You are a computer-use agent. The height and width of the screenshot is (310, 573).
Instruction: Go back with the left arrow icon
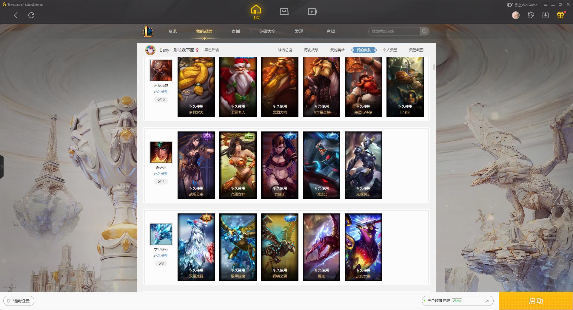point(16,15)
